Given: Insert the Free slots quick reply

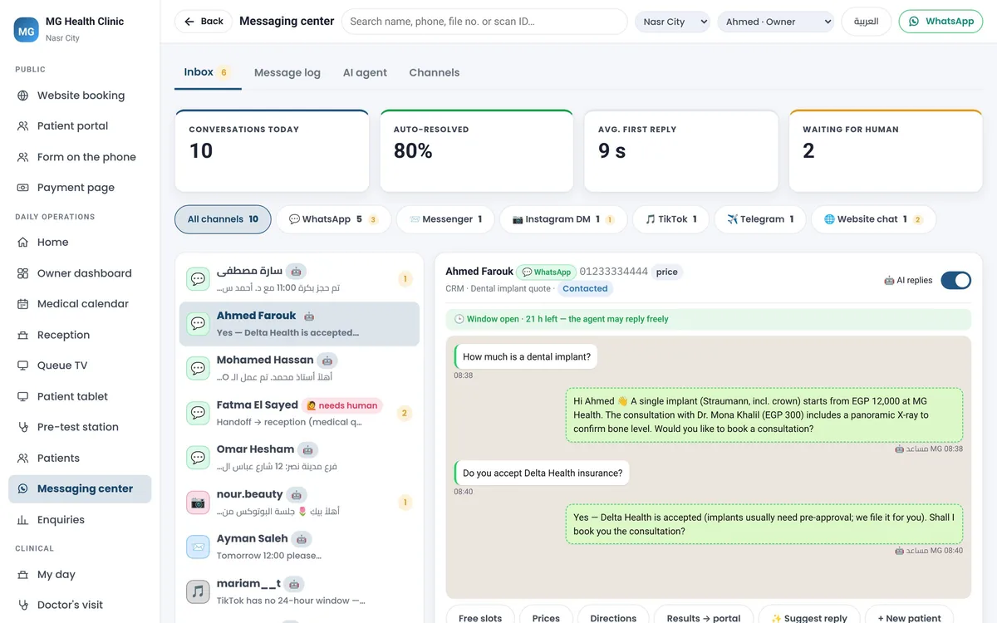Looking at the screenshot, I should tap(480, 616).
